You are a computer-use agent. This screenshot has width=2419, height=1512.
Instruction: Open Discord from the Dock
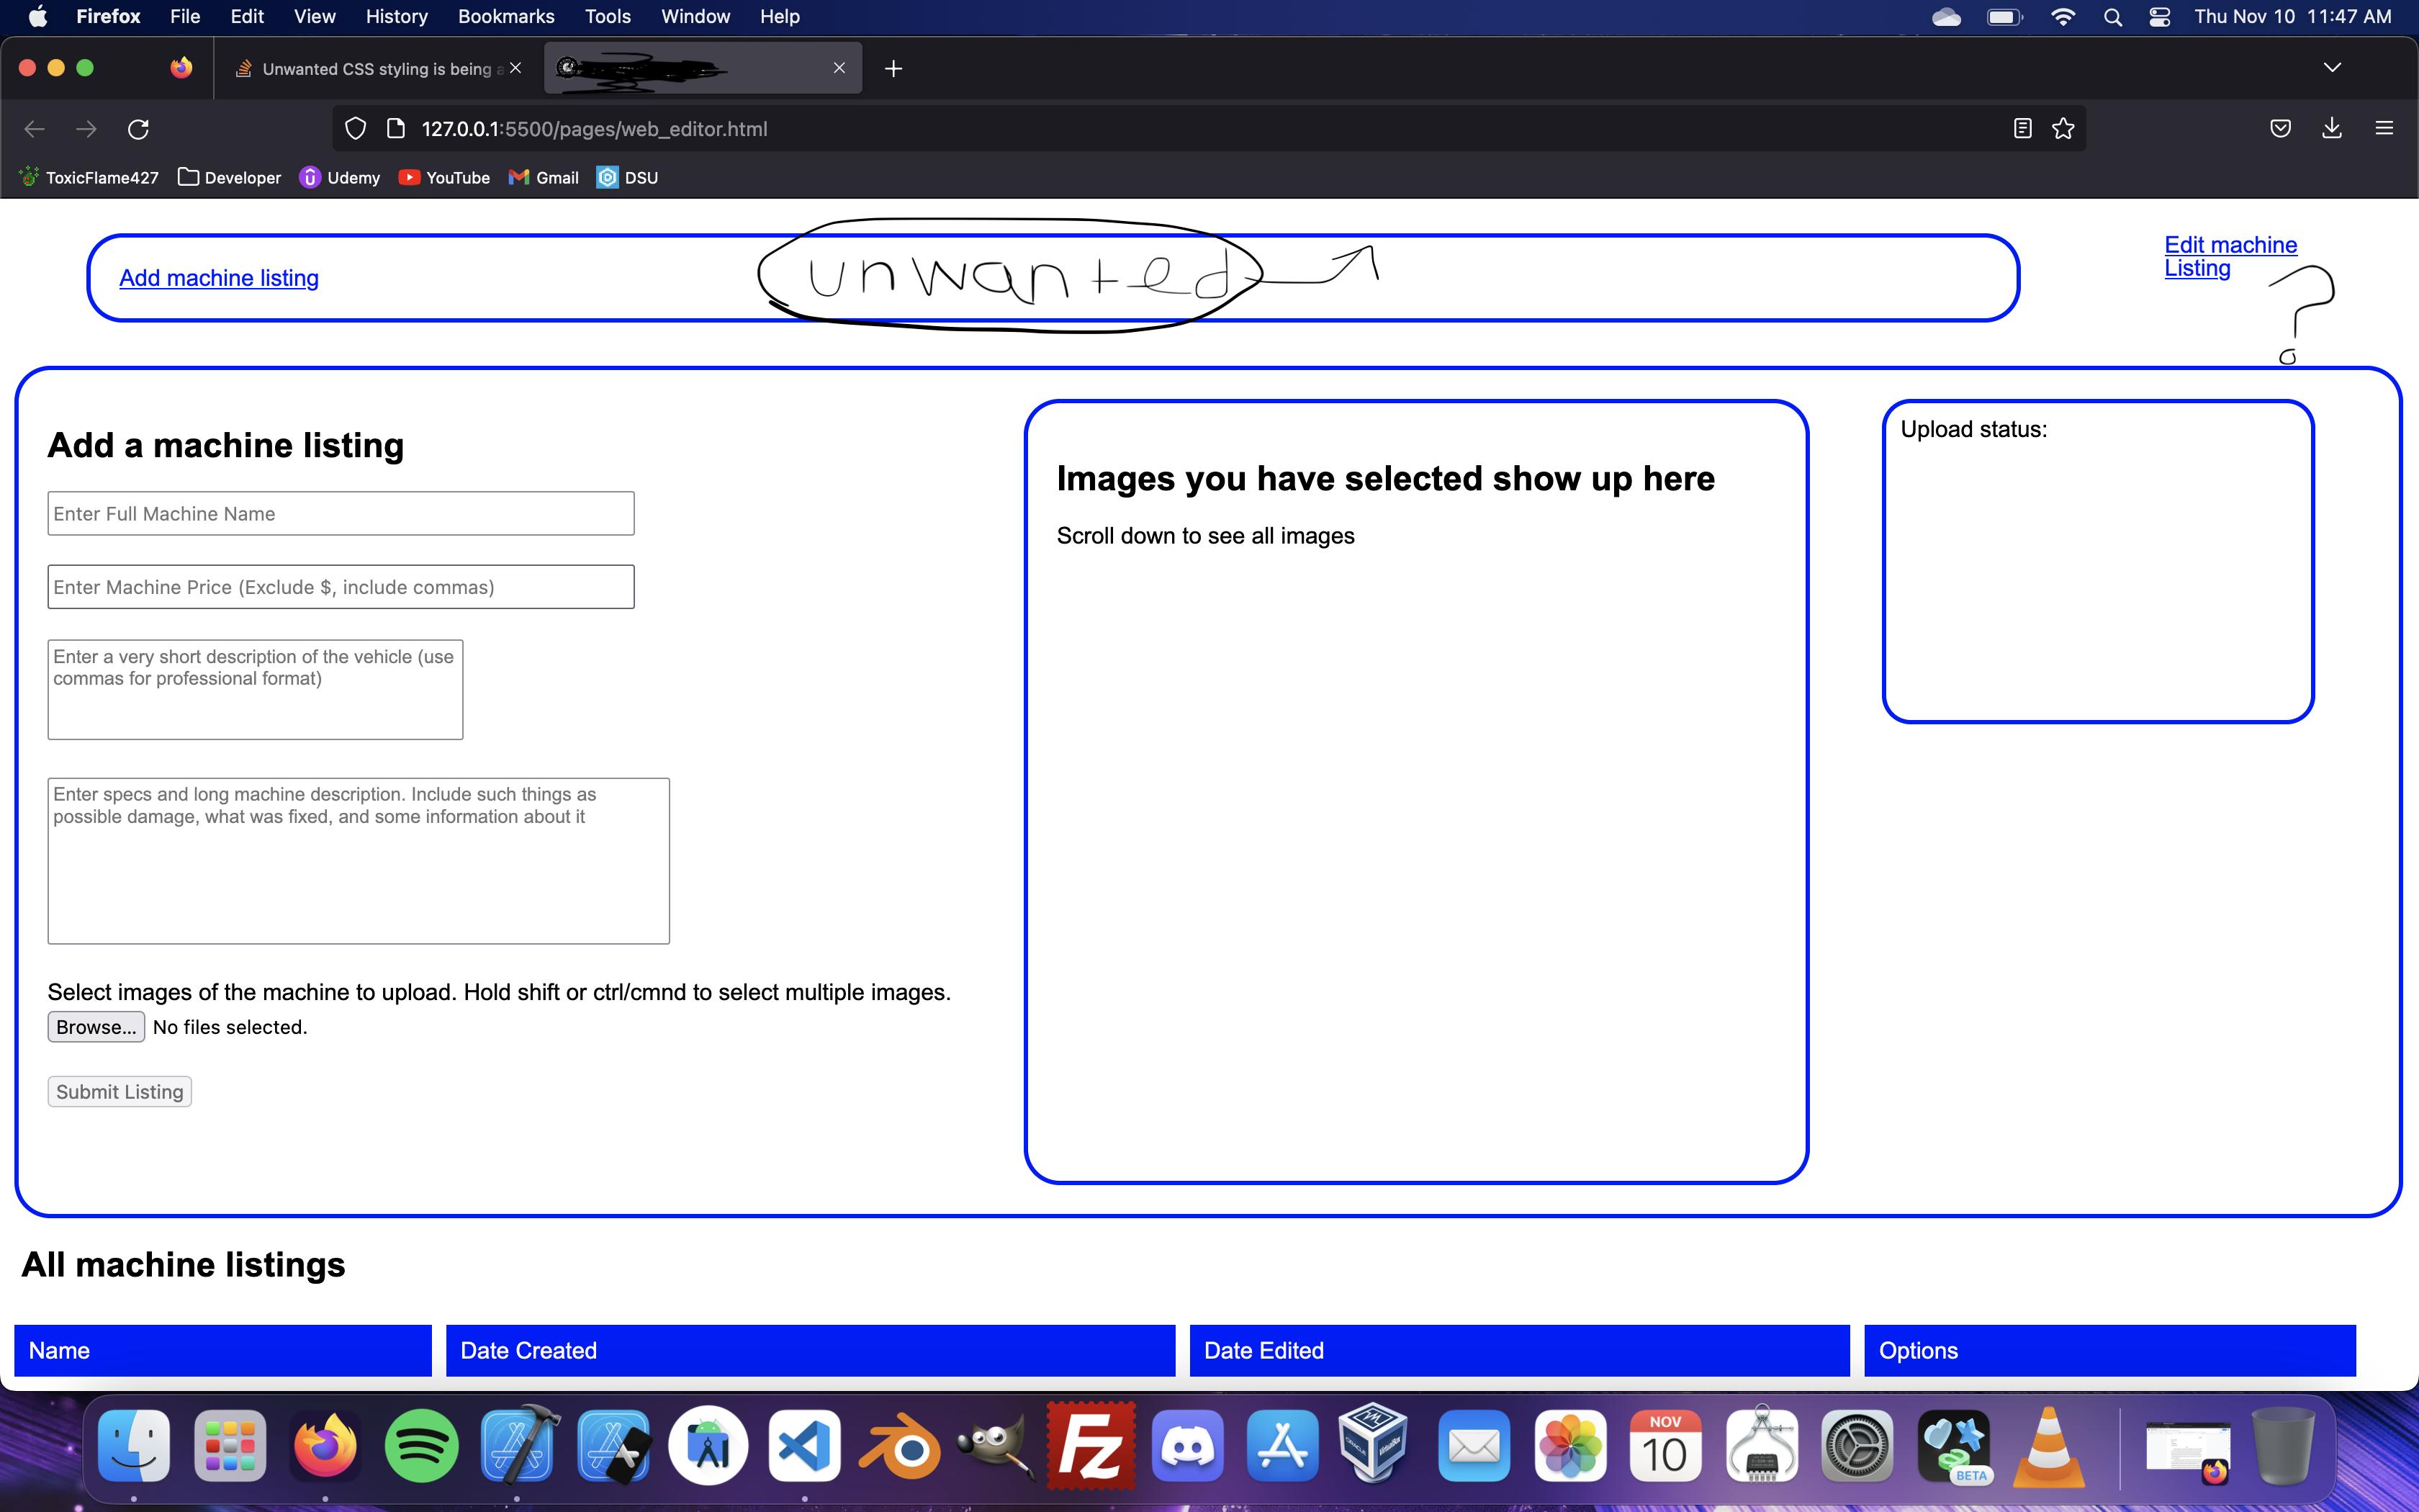(x=1187, y=1446)
